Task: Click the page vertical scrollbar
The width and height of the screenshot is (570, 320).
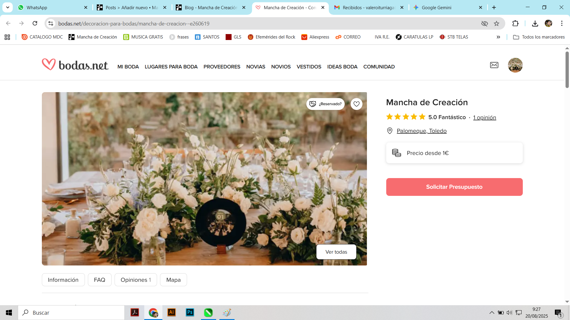Action: 567,70
